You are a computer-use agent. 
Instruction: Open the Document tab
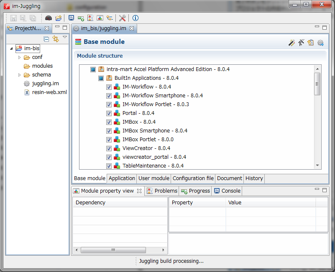[x=230, y=178]
